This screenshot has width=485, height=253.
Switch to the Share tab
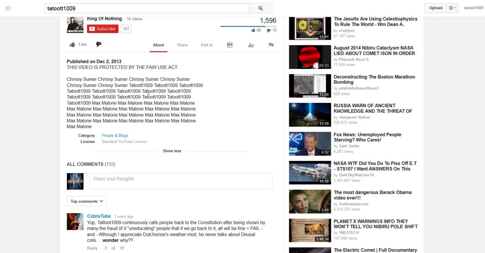182,45
